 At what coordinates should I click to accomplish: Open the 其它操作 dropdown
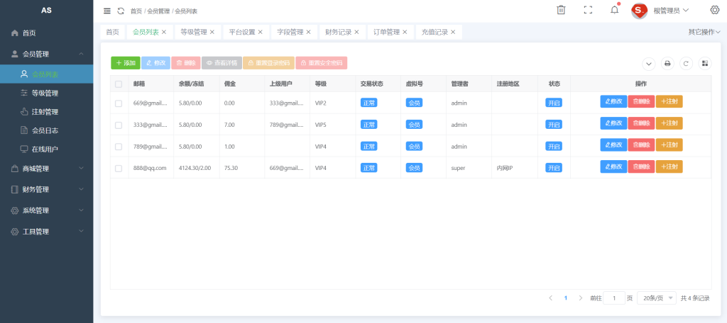[x=704, y=32]
